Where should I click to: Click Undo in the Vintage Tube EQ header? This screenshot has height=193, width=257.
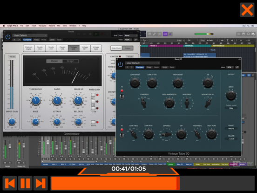pyautogui.click(x=165, y=67)
